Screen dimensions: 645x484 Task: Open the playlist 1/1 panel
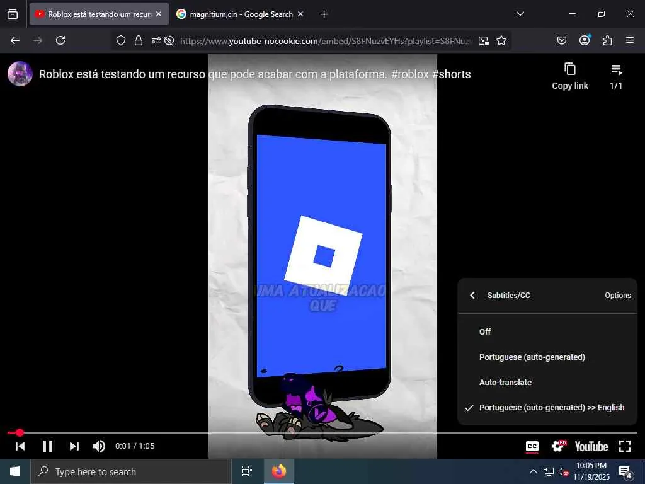coord(616,76)
